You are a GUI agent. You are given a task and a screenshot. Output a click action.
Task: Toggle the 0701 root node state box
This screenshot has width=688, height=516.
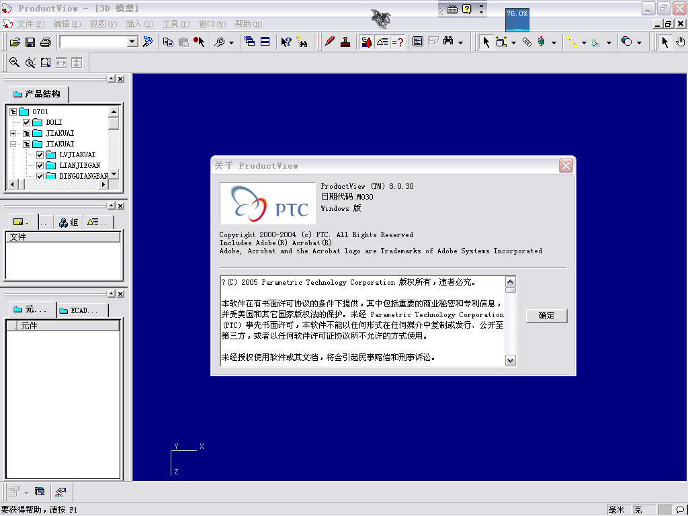click(x=13, y=112)
